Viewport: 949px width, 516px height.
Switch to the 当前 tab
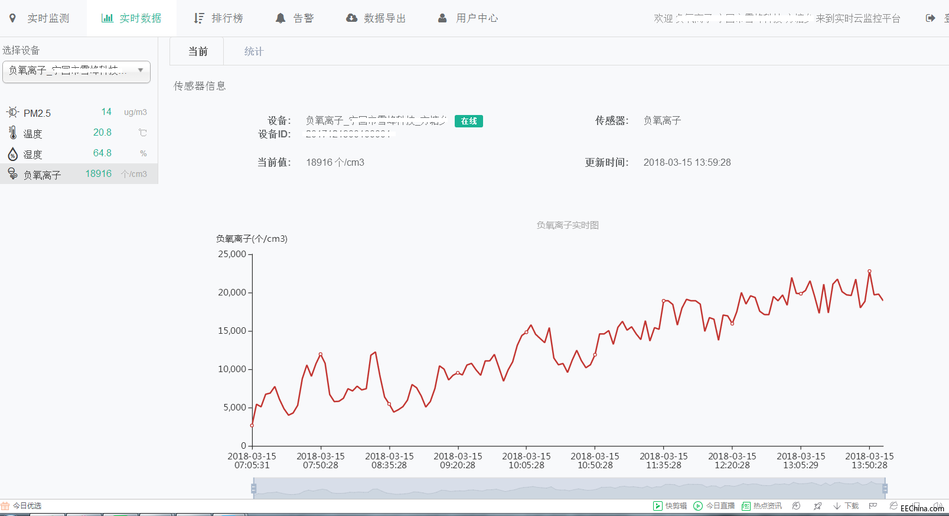pos(197,51)
